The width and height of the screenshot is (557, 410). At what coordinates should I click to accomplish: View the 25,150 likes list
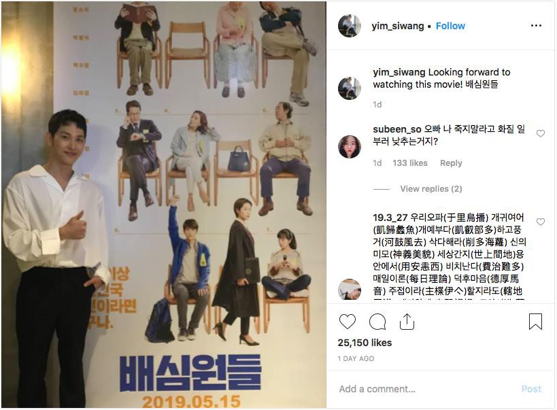365,343
